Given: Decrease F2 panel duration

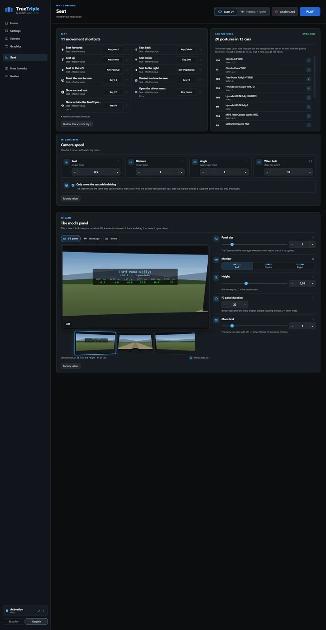Looking at the screenshot, I should click(x=224, y=305).
